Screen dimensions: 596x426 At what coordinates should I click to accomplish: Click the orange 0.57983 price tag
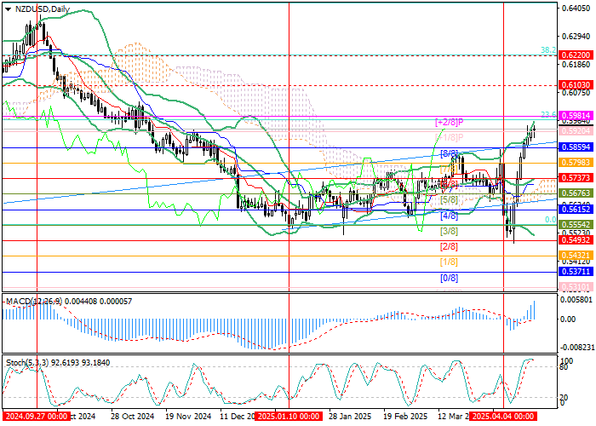pos(576,163)
